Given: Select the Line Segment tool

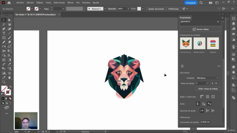Looking at the screenshot, I should (x=10, y=33).
